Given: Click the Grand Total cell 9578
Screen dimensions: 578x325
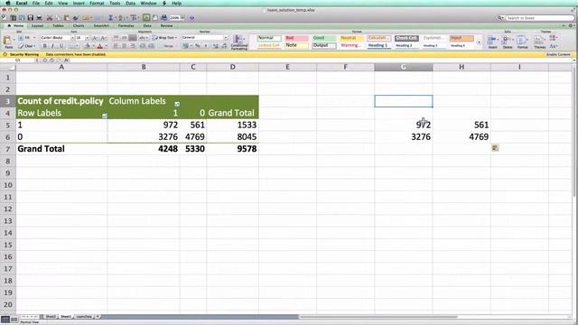Looking at the screenshot, I should click(233, 148).
